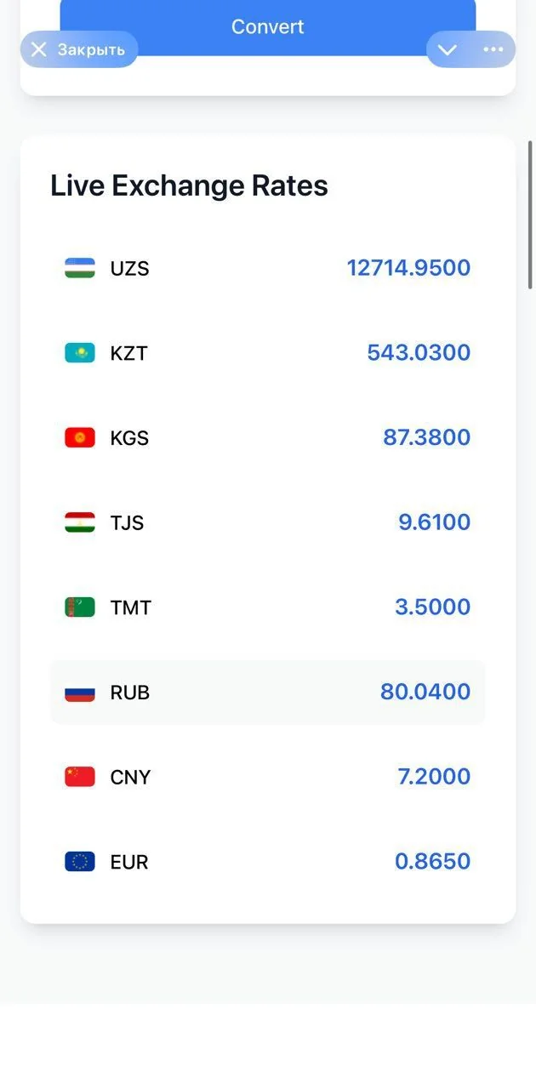The width and height of the screenshot is (536, 1089).
Task: Click the Tajikistan flag icon
Action: 80,522
